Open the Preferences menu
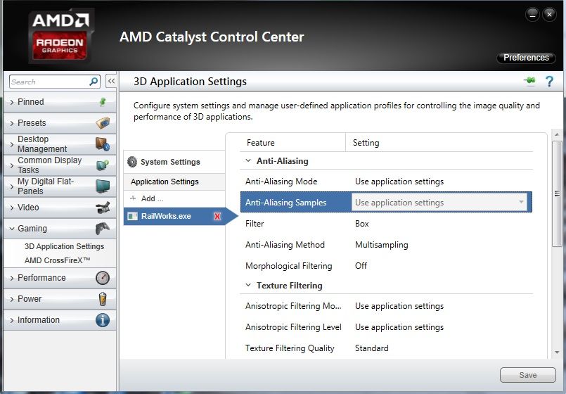 point(527,58)
